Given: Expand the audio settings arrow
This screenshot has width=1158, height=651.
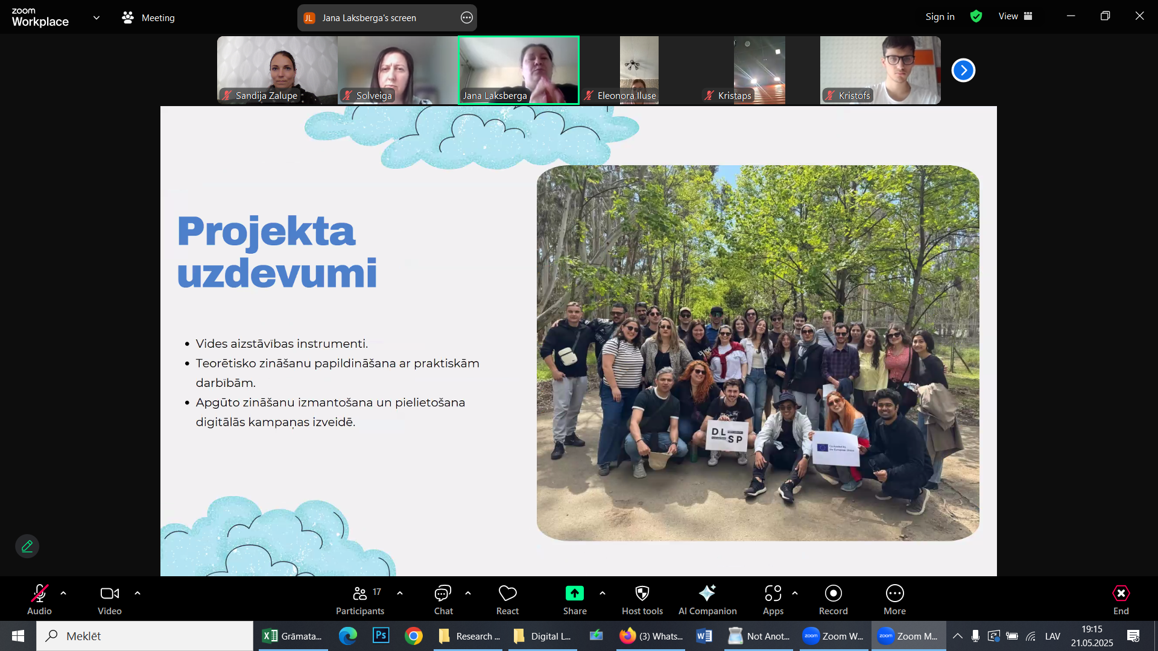Looking at the screenshot, I should pos(63,594).
